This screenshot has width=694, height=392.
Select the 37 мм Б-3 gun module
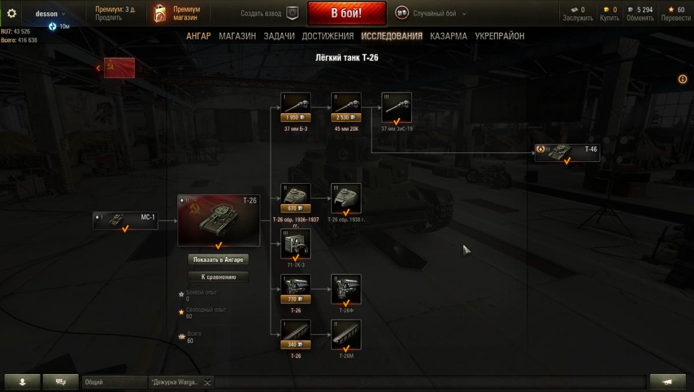tap(296, 108)
